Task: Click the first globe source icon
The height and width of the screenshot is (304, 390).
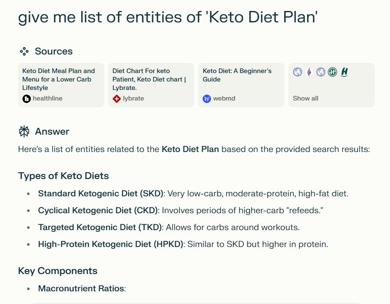Action: tap(298, 72)
